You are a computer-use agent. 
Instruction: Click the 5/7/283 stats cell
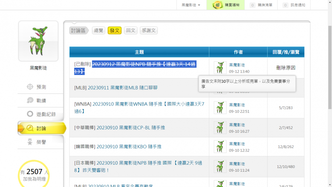[286, 108]
